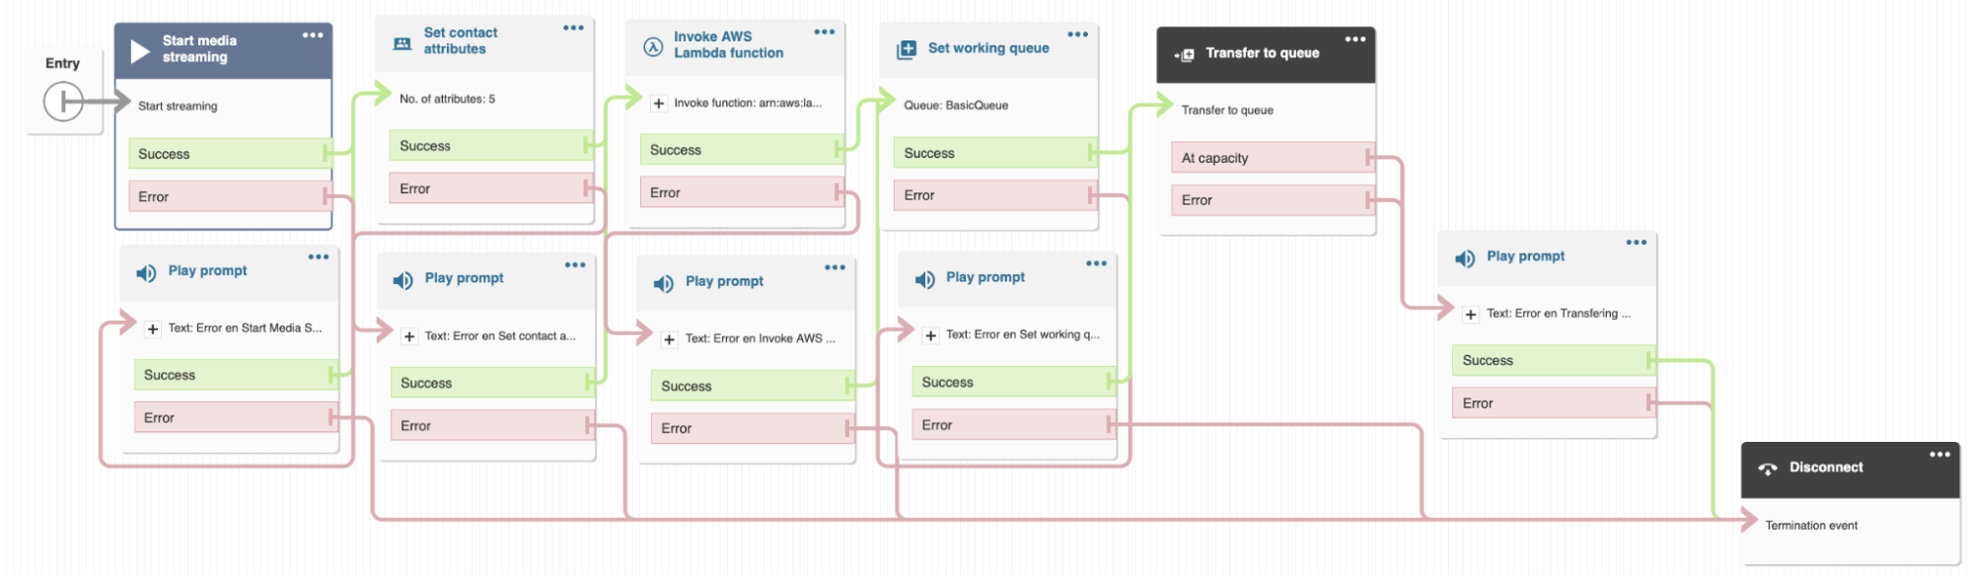Screen dimensions: 1972x575
Task: Expand the Invoke function arn:aws:la... plus
Action: 659,104
